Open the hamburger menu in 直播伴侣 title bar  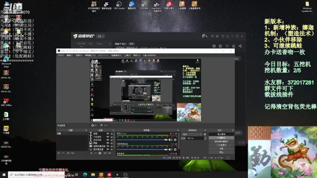coord(227,36)
